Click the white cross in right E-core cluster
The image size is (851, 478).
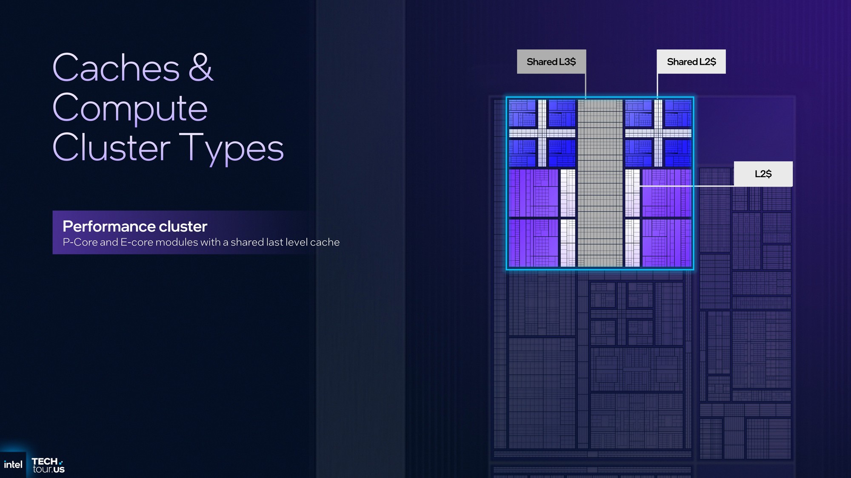point(658,133)
